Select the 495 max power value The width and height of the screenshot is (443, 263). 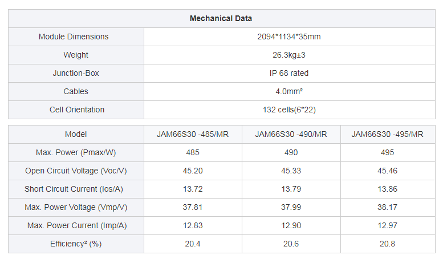388,153
